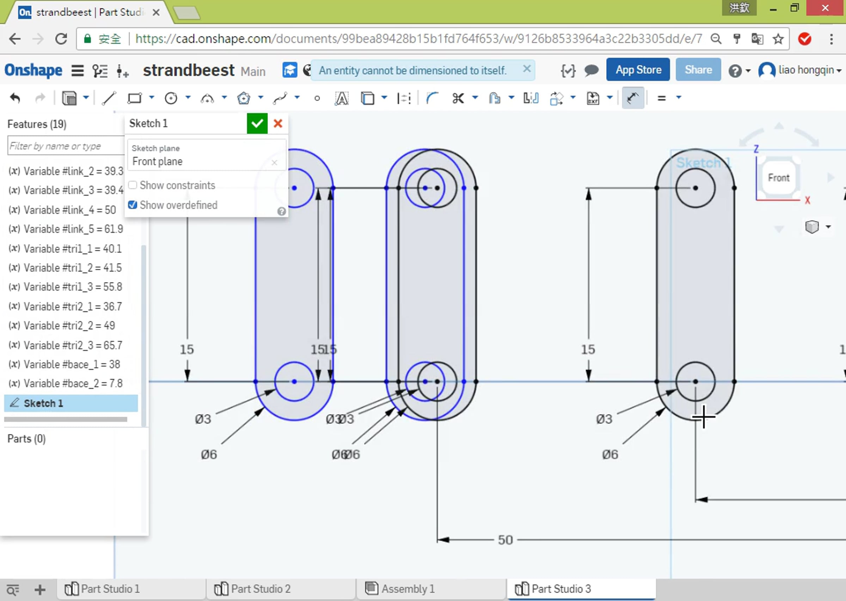This screenshot has height=601, width=846.
Task: Disable Show overdefined checkbox
Action: (x=133, y=205)
